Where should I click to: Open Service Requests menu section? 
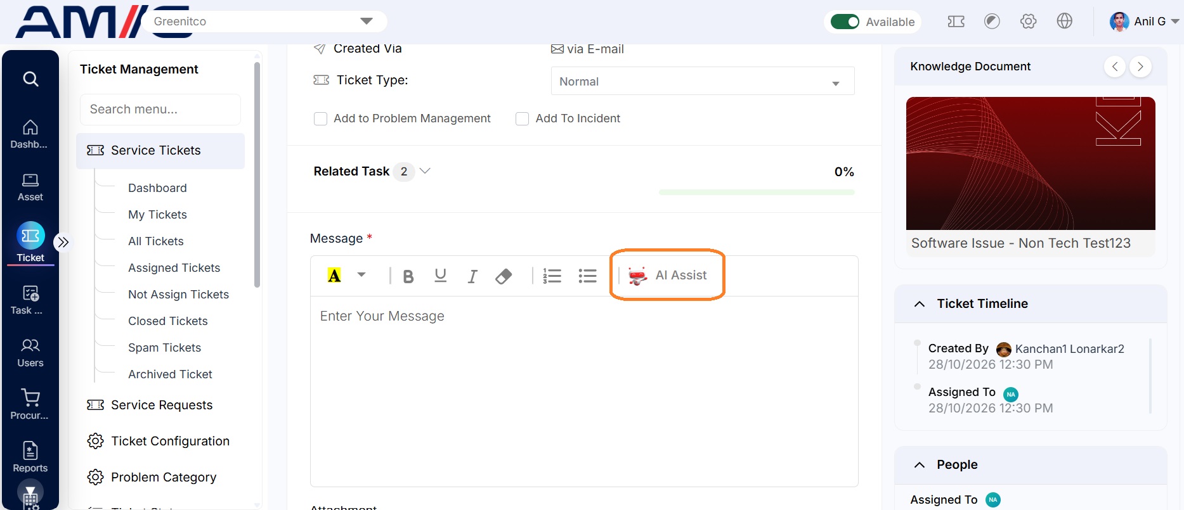(162, 405)
